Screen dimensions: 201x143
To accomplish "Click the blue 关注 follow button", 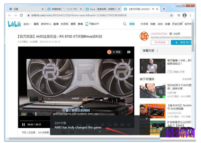I will [181, 43].
